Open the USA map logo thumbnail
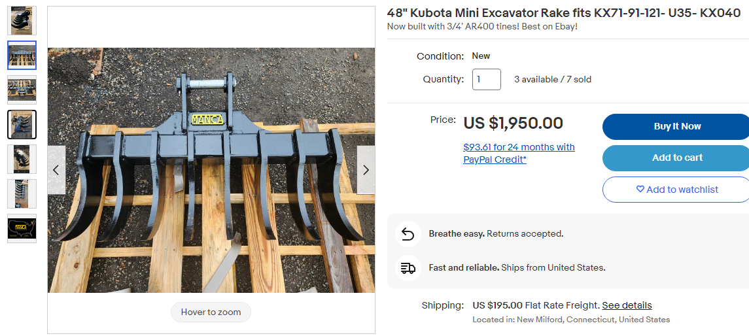Image resolution: width=749 pixels, height=336 pixels. tap(22, 228)
